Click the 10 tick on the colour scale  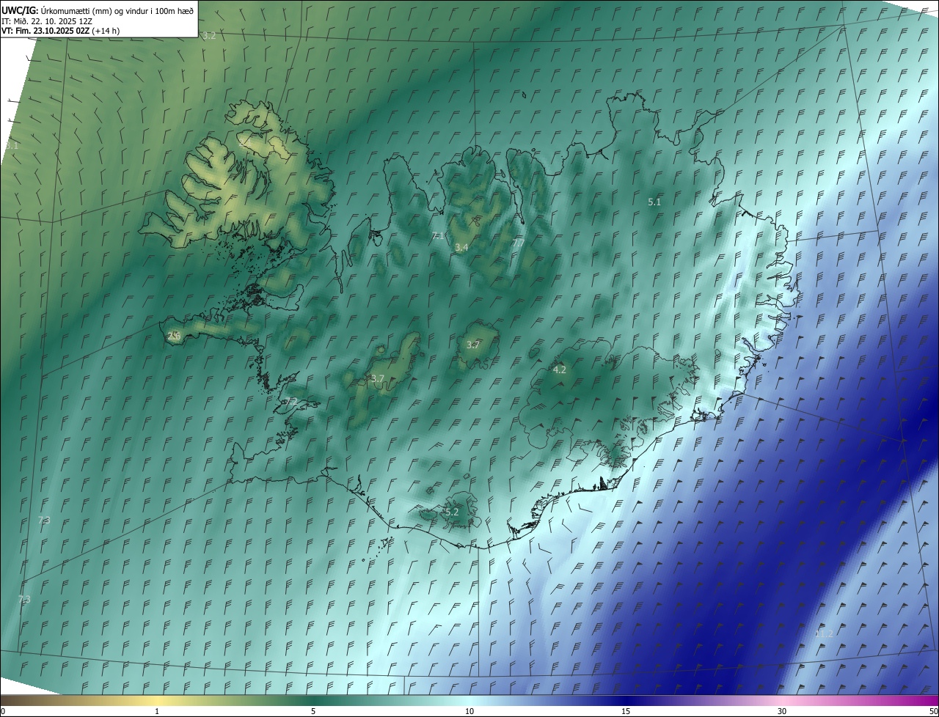(469, 711)
